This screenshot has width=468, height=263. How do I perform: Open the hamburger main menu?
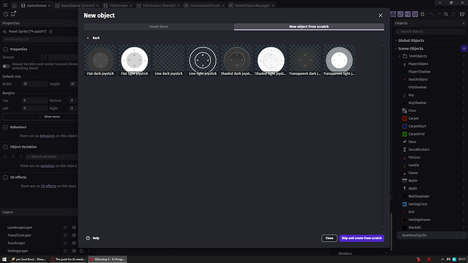[x=5, y=5]
